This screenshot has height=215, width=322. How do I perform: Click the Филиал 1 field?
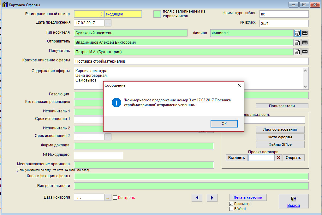coord(252,33)
